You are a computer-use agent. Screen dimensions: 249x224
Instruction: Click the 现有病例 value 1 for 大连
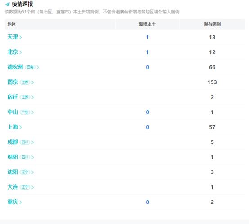[x=212, y=187]
